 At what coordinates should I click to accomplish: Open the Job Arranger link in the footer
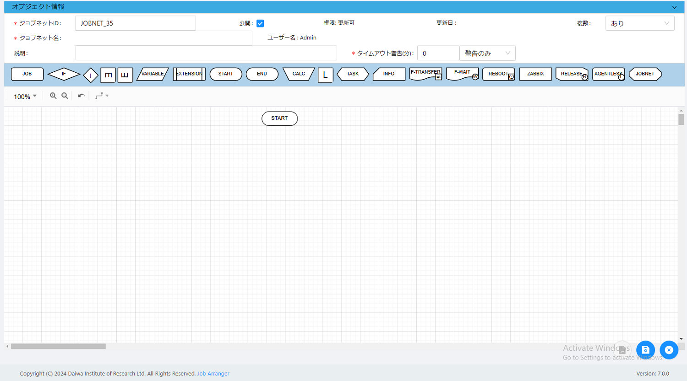pos(213,373)
